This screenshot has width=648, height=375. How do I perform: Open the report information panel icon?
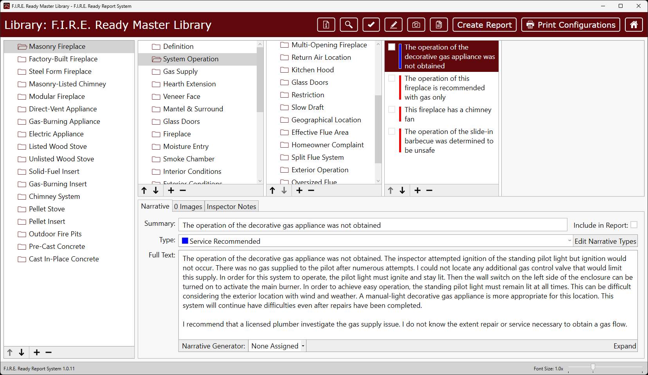pyautogui.click(x=326, y=24)
